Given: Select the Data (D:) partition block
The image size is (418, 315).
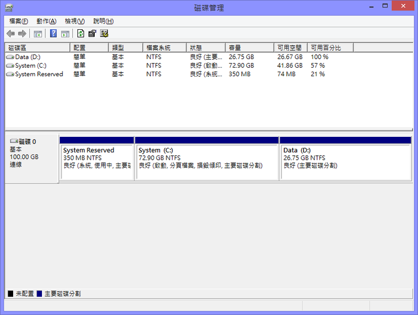Looking at the screenshot, I should pos(346,162).
